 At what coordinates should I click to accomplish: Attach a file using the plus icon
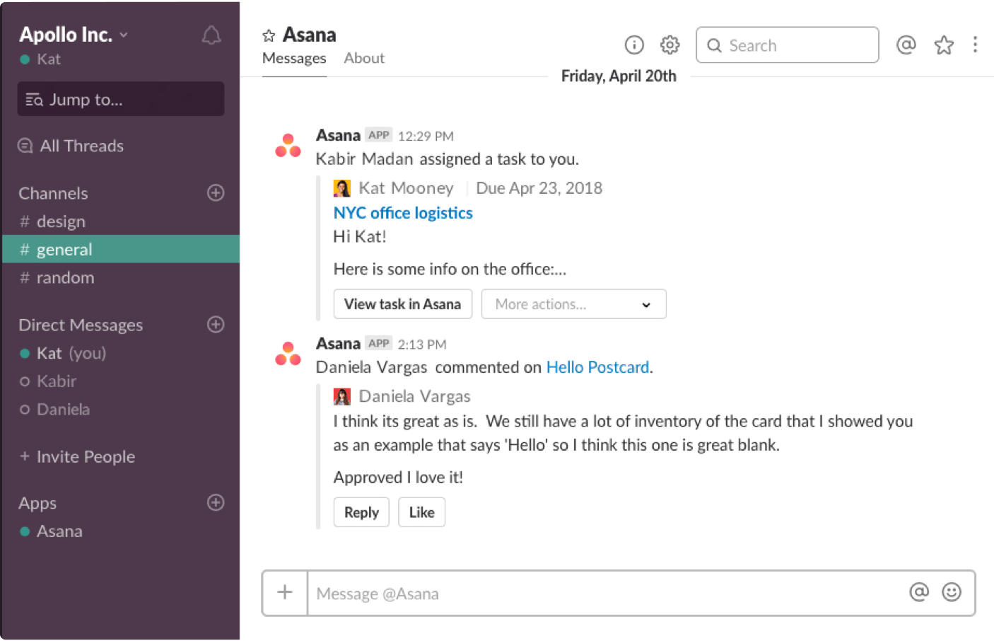pyautogui.click(x=284, y=594)
